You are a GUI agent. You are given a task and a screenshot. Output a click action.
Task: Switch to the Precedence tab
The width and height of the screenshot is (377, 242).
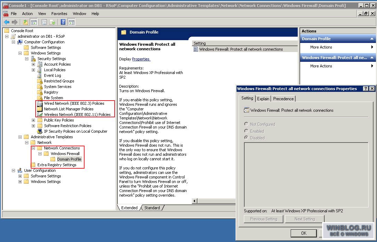point(283,99)
